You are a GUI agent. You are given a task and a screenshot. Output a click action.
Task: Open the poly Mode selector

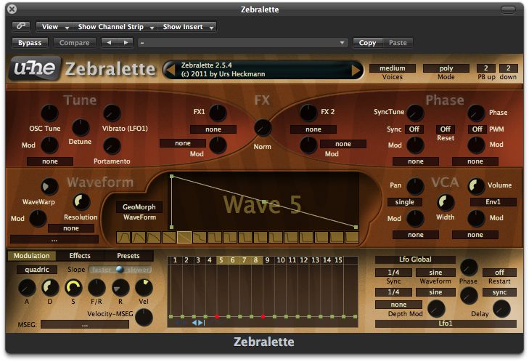pyautogui.click(x=446, y=68)
